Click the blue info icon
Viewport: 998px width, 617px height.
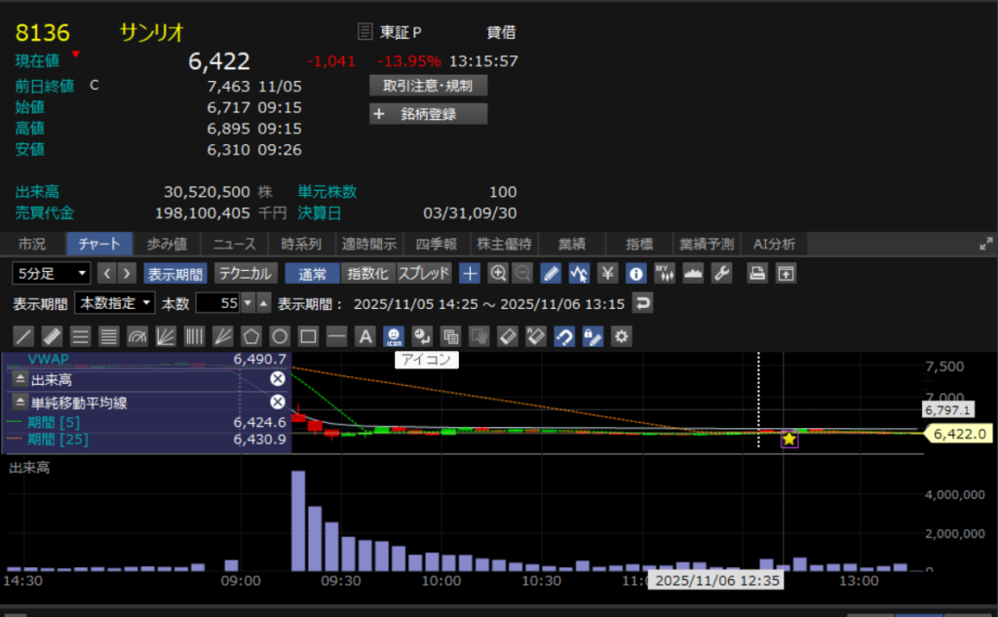click(x=636, y=273)
